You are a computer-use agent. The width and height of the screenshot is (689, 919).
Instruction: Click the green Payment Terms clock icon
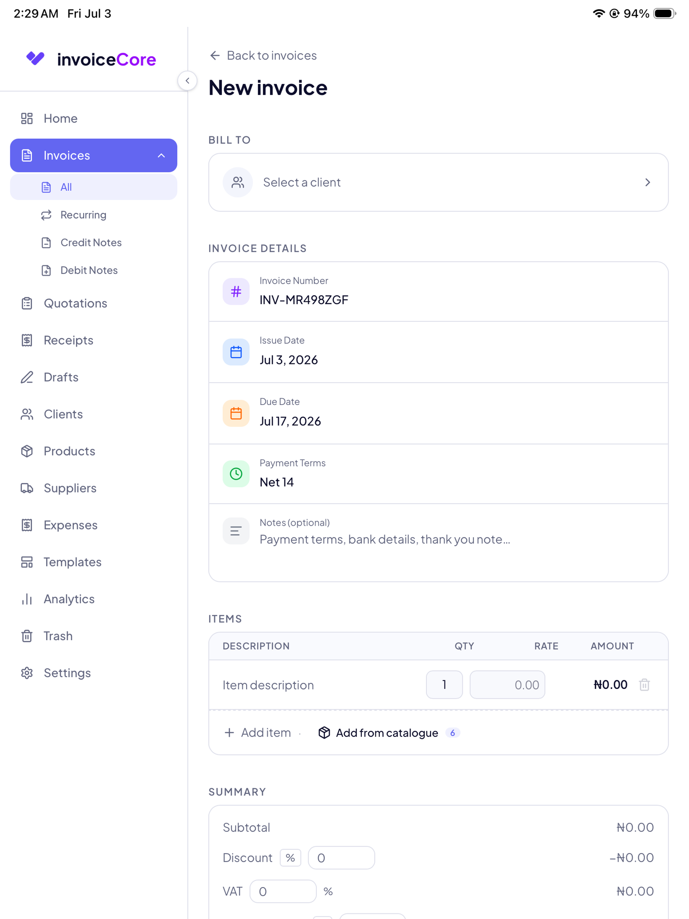pos(236,474)
